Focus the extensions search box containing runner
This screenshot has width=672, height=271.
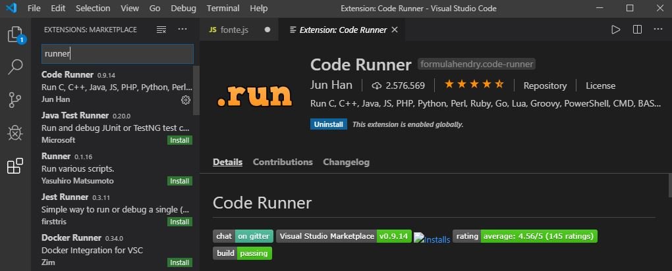tap(117, 54)
